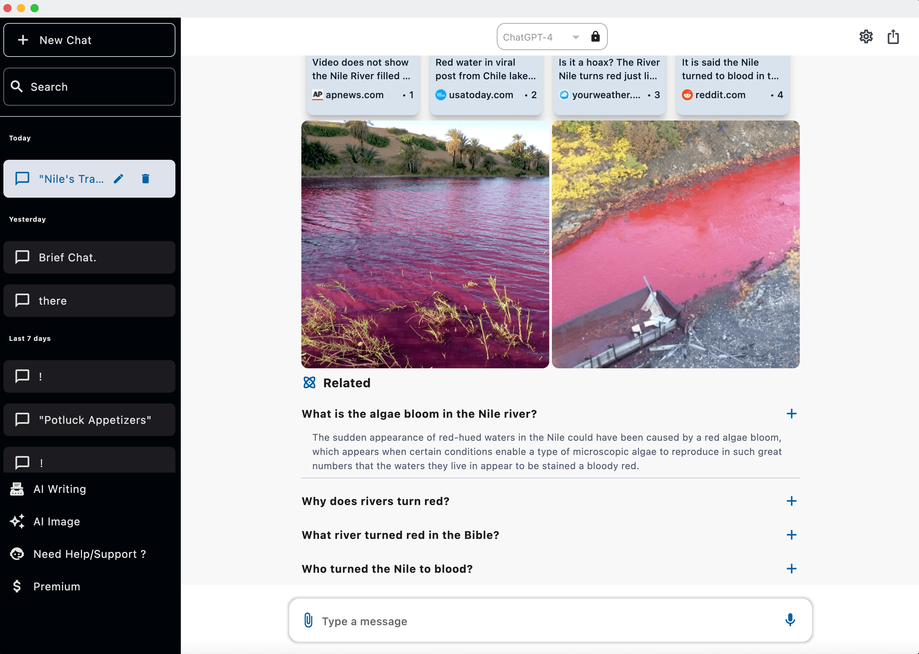Select the 'Nile's Tra...' chat history item
This screenshot has height=654, width=919.
pos(71,178)
